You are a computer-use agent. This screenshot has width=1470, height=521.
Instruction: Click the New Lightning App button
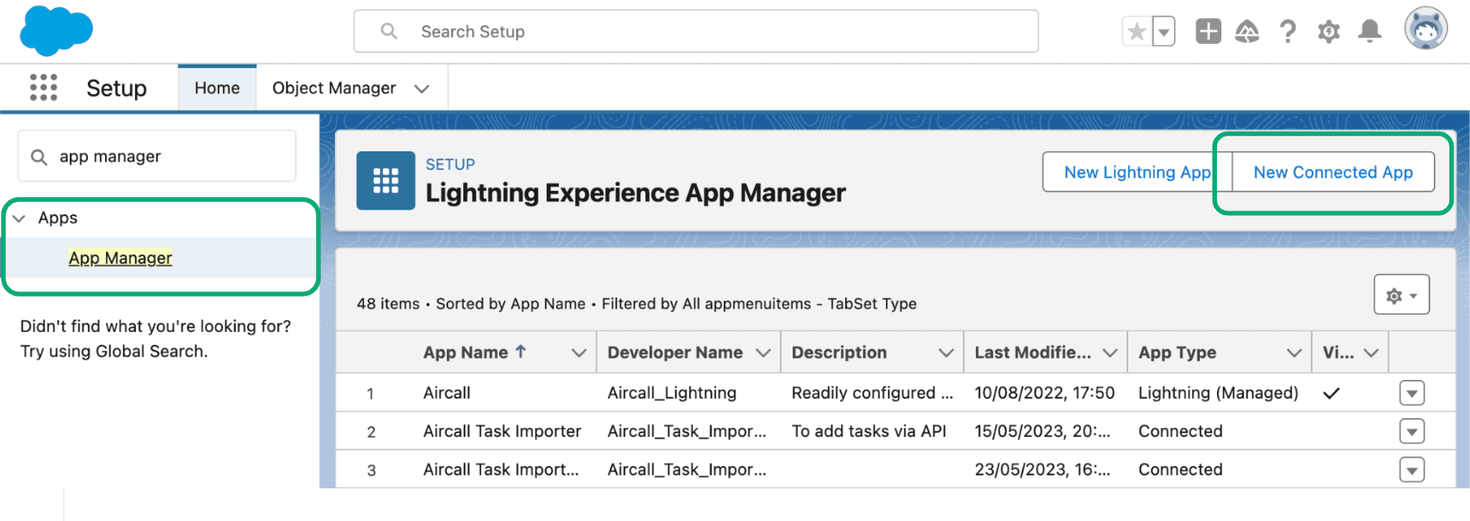click(1136, 172)
